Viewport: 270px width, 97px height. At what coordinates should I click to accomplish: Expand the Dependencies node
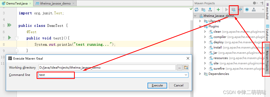point(200,74)
